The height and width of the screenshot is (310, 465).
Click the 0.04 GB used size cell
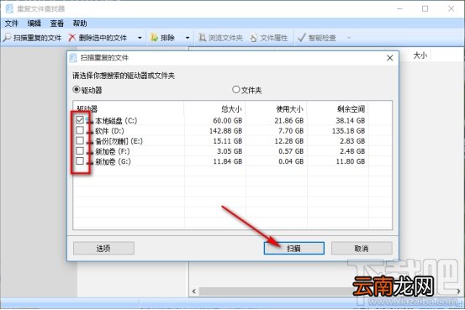pyautogui.click(x=291, y=161)
